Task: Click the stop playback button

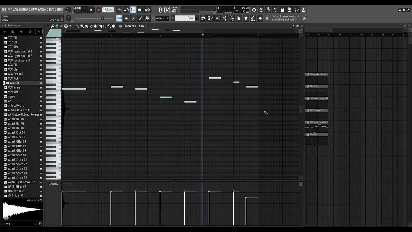Action: [91, 10]
